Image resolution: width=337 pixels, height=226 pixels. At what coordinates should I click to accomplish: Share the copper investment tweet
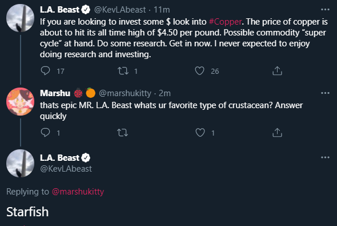(277, 71)
